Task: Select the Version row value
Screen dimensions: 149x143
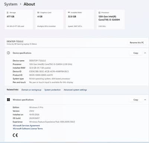Action: 32,111
